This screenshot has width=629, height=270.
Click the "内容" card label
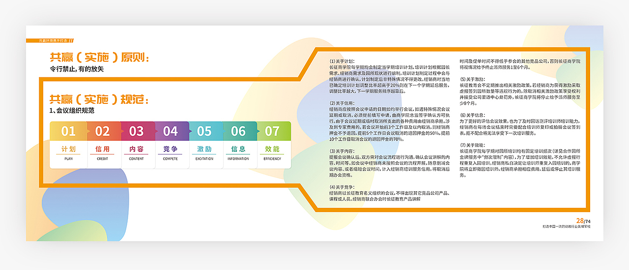(x=136, y=149)
